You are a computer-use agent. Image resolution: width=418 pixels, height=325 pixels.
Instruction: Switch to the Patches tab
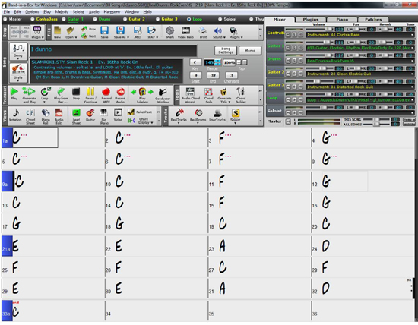pos(373,20)
